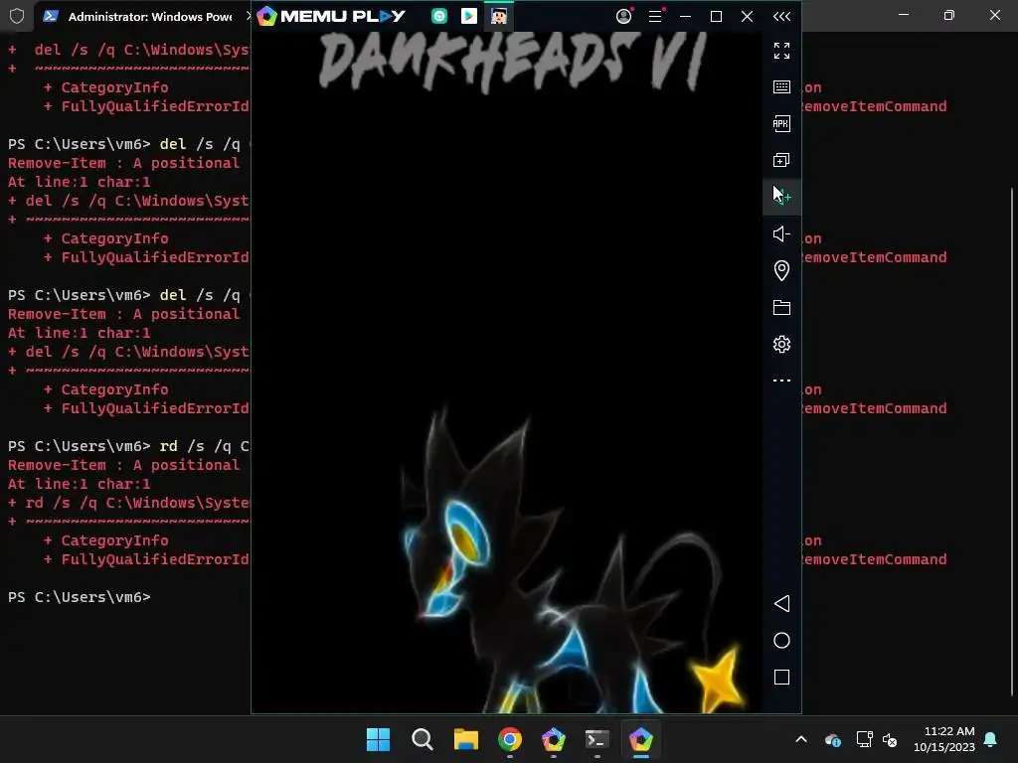The image size is (1018, 763).
Task: Minimize the PowerShell window
Action: (903, 15)
